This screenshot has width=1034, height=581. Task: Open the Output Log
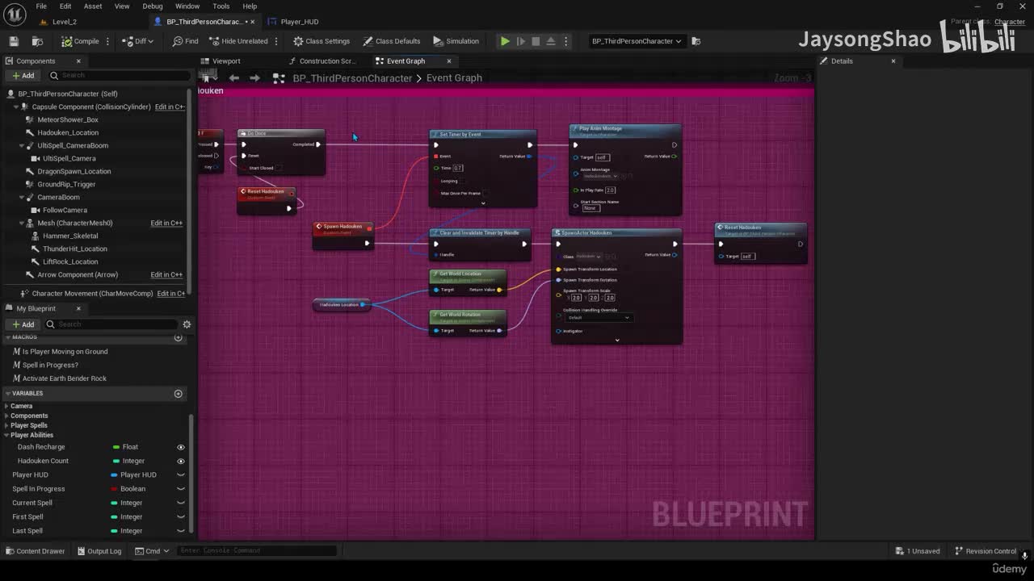(x=99, y=551)
